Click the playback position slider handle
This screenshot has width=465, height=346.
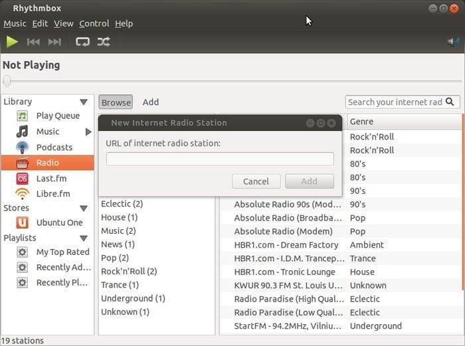tap(7, 80)
